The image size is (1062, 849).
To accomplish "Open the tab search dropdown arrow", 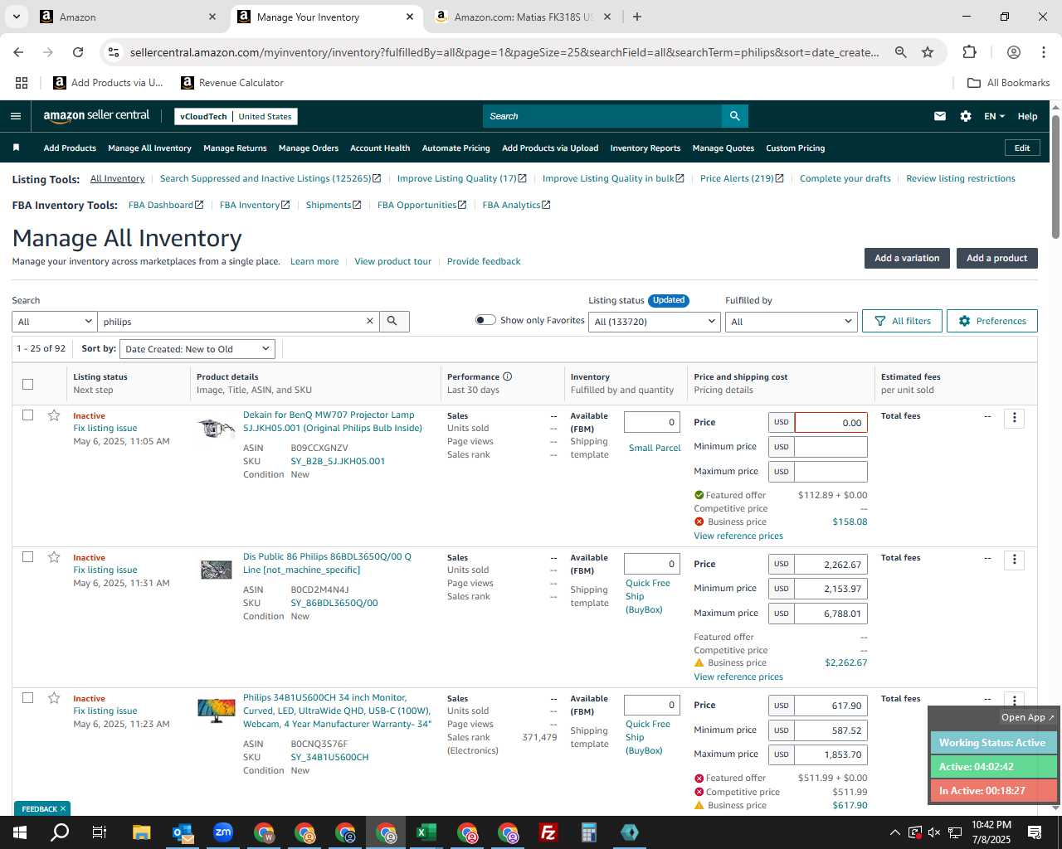I will tap(17, 17).
